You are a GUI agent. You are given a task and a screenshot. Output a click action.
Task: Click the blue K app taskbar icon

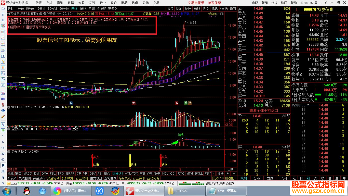pyautogui.click(x=99, y=191)
